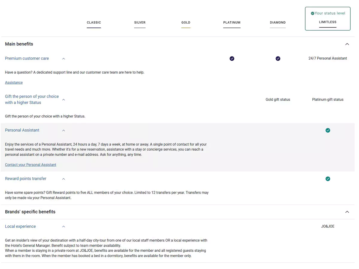Open the Gold status tab

click(186, 22)
